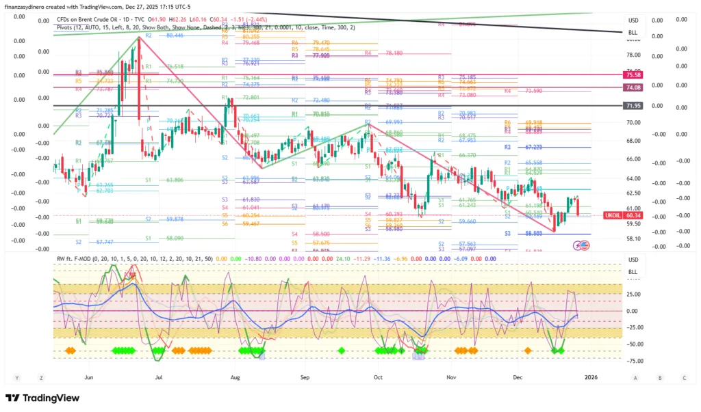Image resolution: width=701 pixels, height=412 pixels.
Task: Open the USD selector in the indicator pane
Action: (633, 260)
